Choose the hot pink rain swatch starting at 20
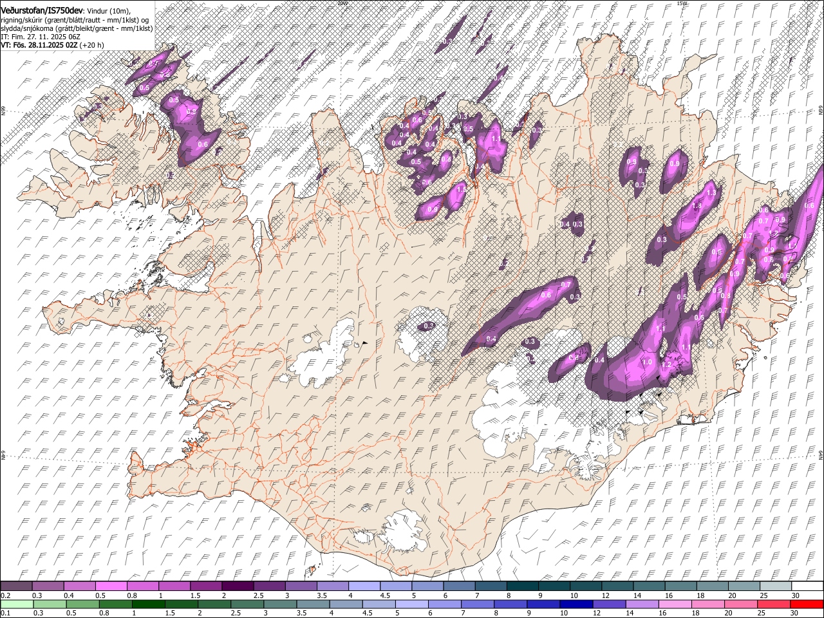Image resolution: width=824 pixels, height=618 pixels. (x=741, y=604)
